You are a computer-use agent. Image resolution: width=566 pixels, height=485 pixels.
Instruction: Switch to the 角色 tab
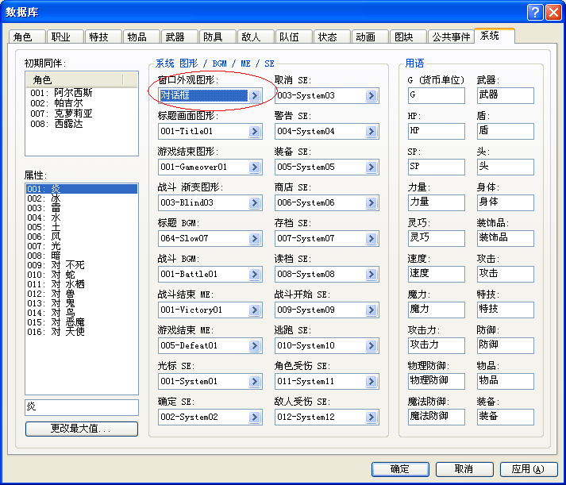tap(27, 37)
